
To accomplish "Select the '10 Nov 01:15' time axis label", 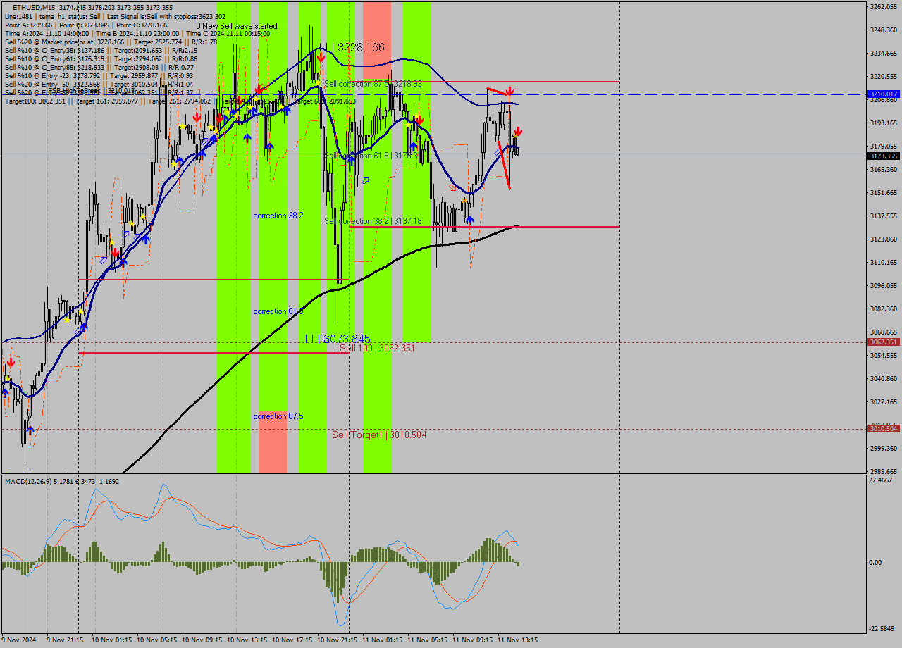I will pos(111,640).
